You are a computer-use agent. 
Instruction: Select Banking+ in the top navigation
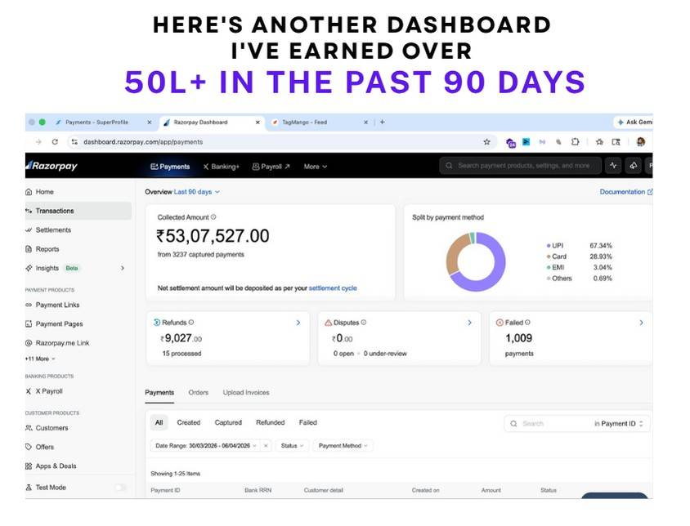(x=221, y=167)
